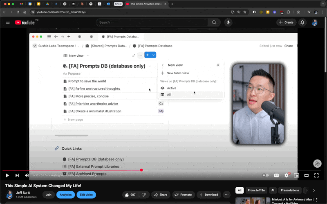Click the voice search microphone
This screenshot has height=204, width=327.
228,22
